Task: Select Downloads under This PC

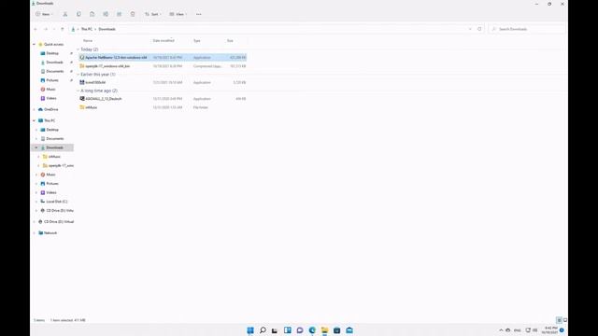Action: click(54, 147)
